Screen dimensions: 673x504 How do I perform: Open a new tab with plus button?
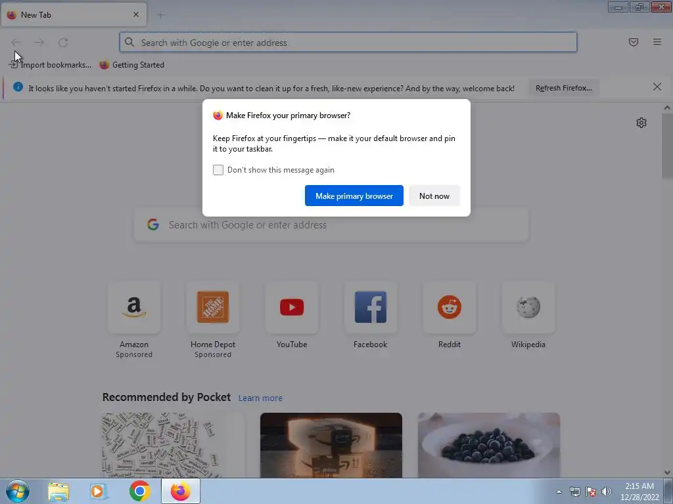pos(160,15)
